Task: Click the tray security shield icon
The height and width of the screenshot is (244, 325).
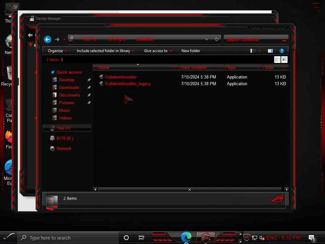Action: 247,238
